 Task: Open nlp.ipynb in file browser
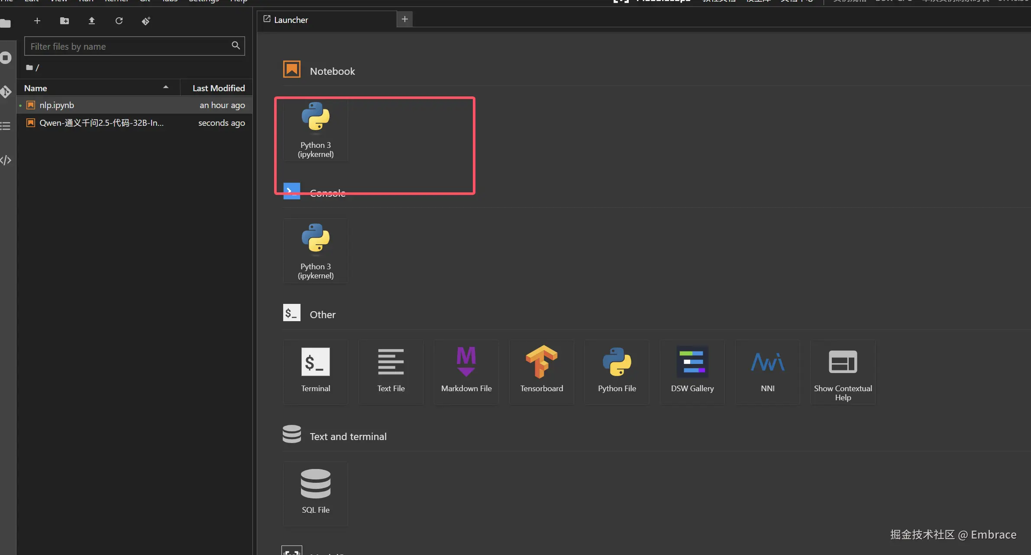click(57, 105)
